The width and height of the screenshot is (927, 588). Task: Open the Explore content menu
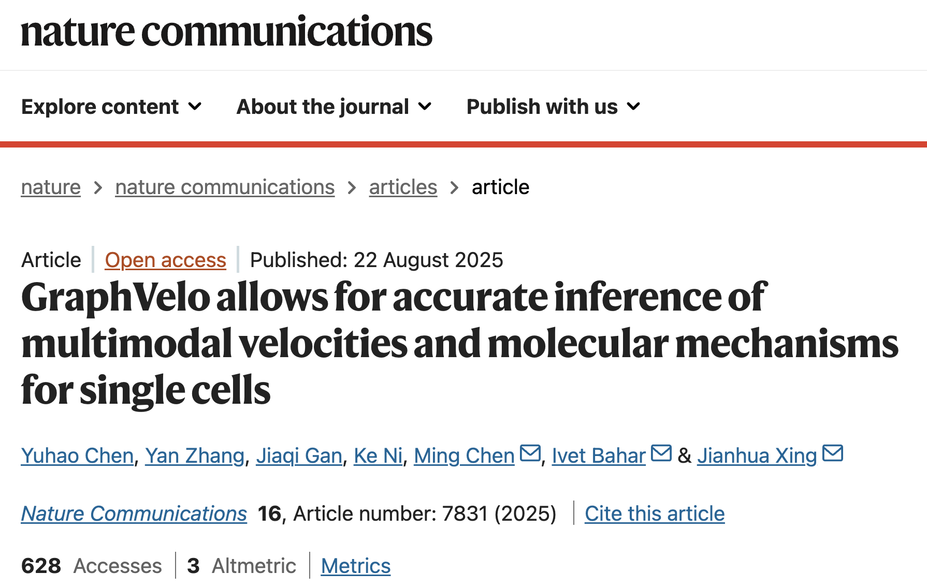(x=100, y=107)
